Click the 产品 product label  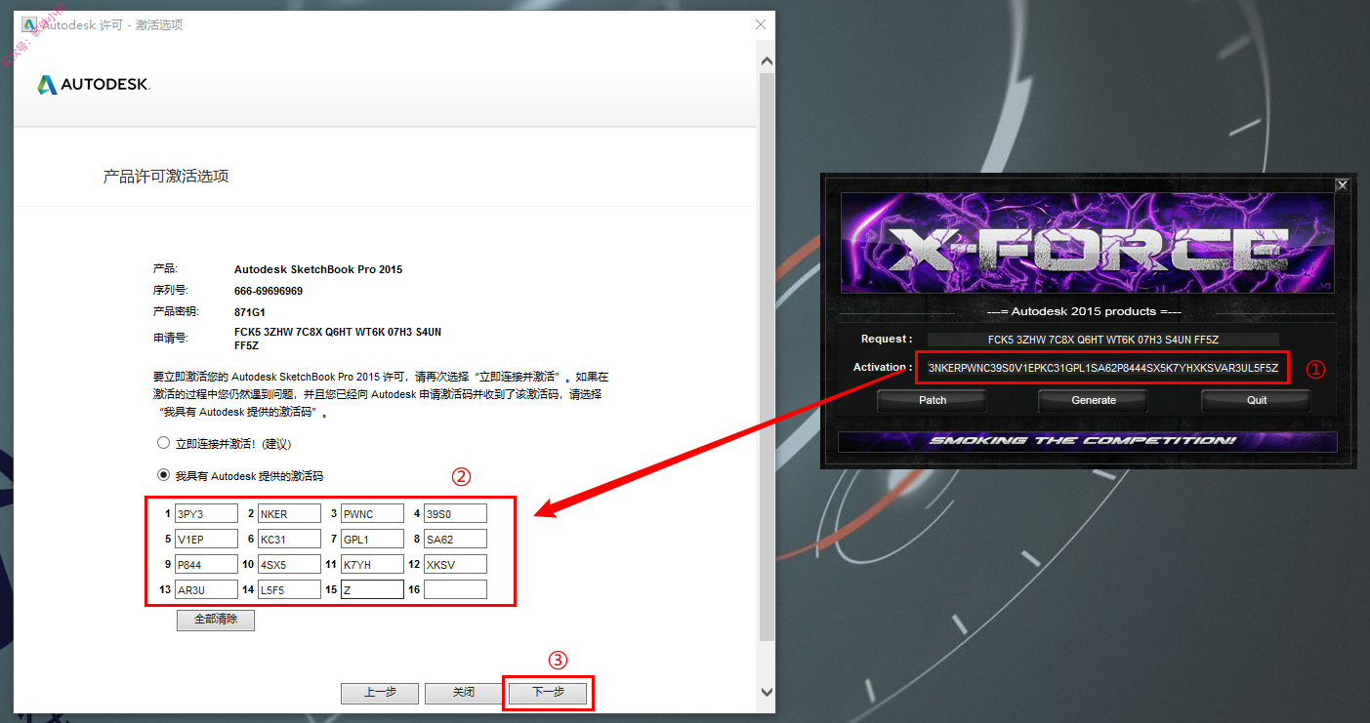click(165, 269)
